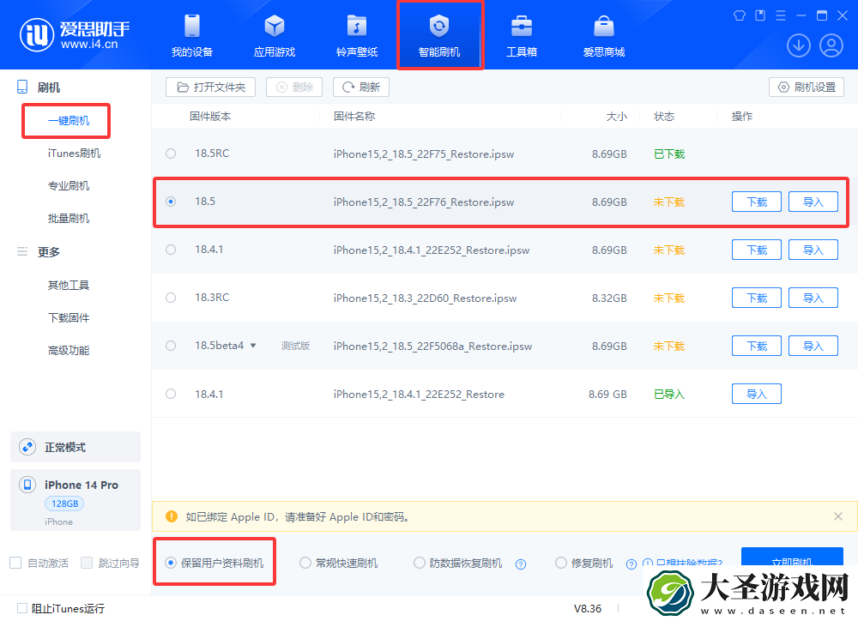
Task: Select iTunes刷机 in the sidebar
Action: [x=74, y=154]
